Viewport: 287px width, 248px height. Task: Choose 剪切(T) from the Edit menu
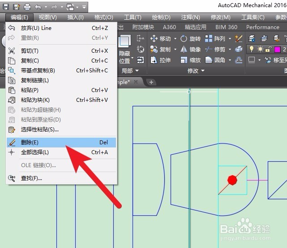(x=61, y=51)
